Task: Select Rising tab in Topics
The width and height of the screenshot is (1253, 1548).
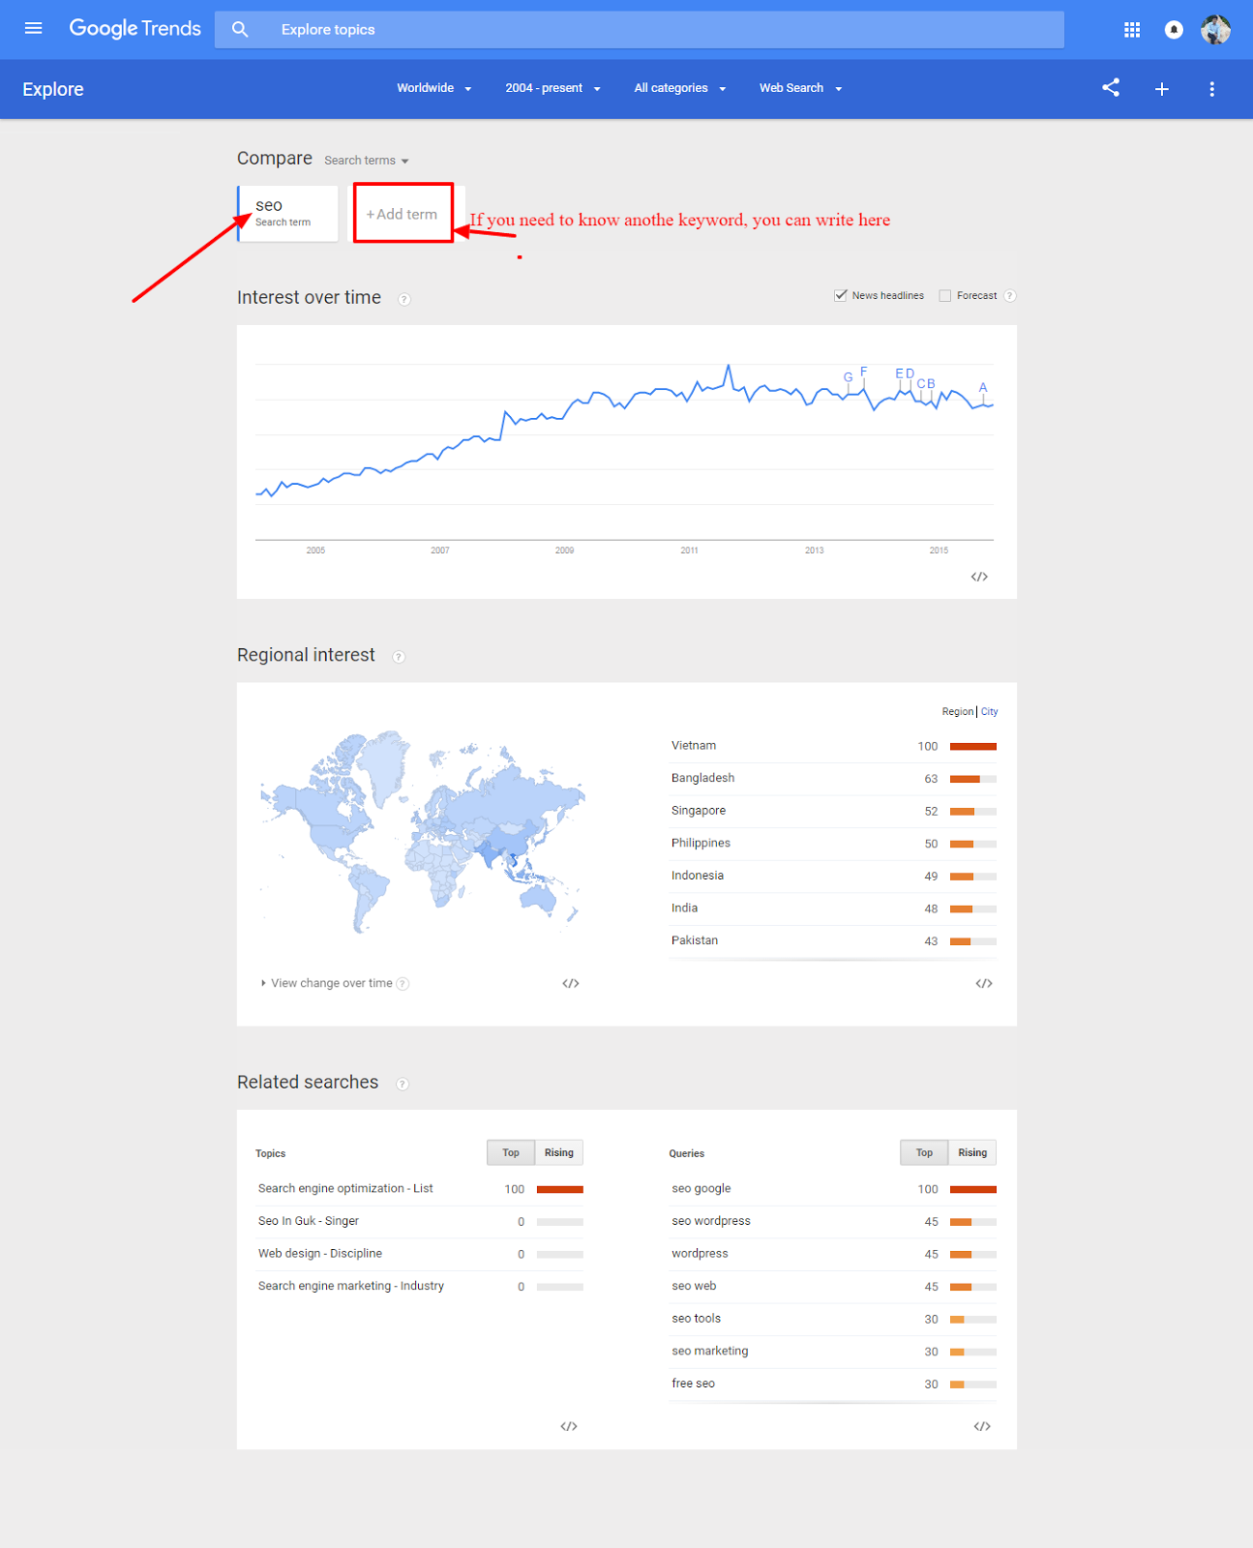Action: coord(559,1152)
